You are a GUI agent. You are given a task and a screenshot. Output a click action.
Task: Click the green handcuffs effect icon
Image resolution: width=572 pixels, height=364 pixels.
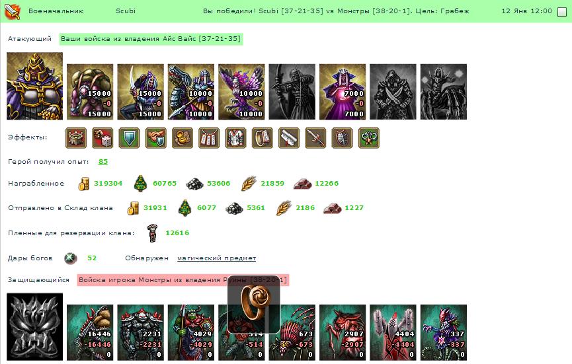coord(369,138)
